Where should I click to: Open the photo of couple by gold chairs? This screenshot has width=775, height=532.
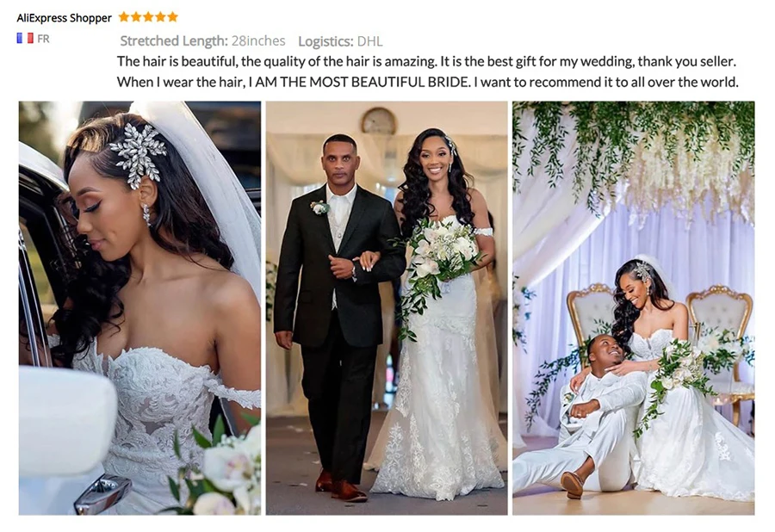[x=634, y=308]
